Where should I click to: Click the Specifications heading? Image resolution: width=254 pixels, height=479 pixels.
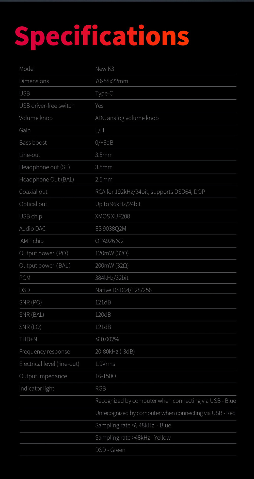pyautogui.click(x=102, y=36)
